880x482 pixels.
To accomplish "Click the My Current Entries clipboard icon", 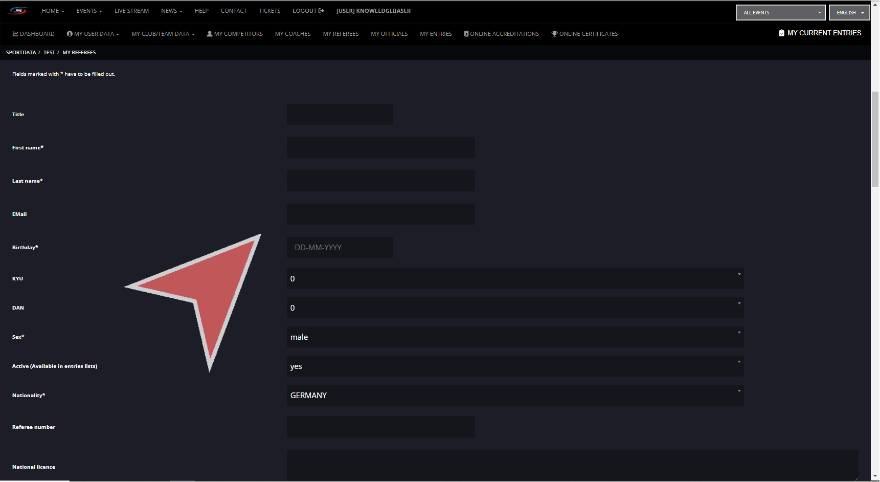I will 781,33.
